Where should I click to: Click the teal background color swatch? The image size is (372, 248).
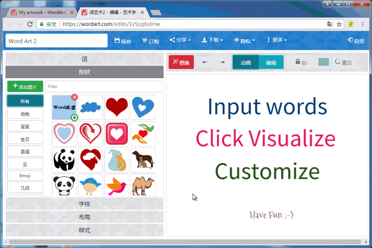[323, 62]
